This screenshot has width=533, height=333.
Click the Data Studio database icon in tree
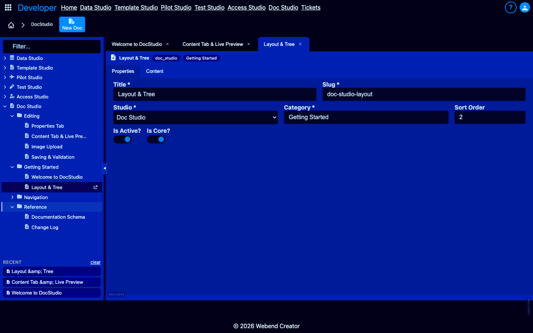[12, 58]
